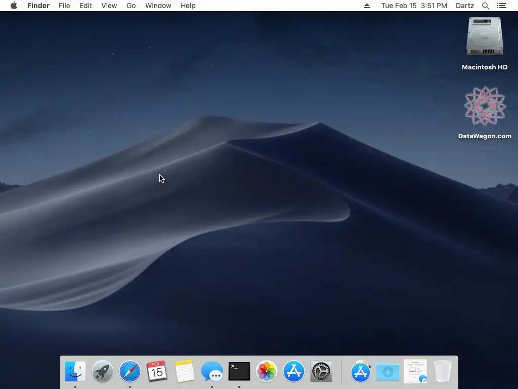Open the Window menu
The width and height of the screenshot is (518, 389).
(x=158, y=6)
